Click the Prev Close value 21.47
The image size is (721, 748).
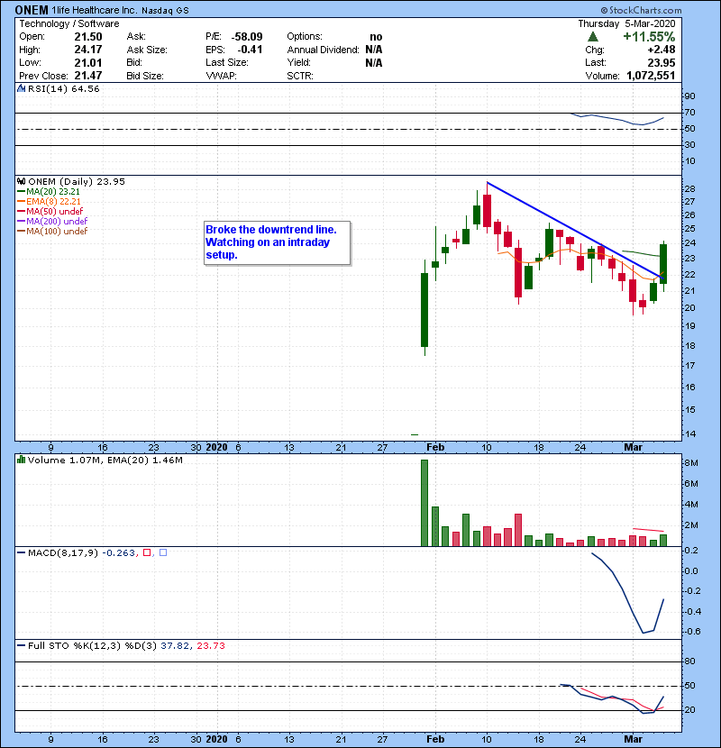click(88, 76)
